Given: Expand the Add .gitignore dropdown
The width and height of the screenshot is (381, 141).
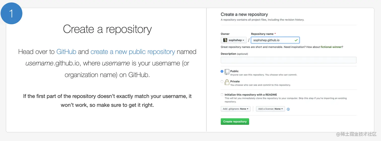Looking at the screenshot, I should 236,109.
